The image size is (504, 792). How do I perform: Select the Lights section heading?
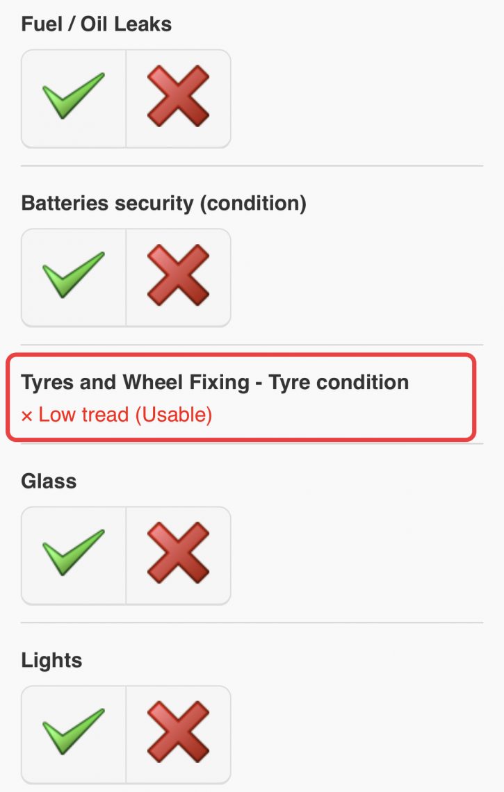click(x=51, y=660)
